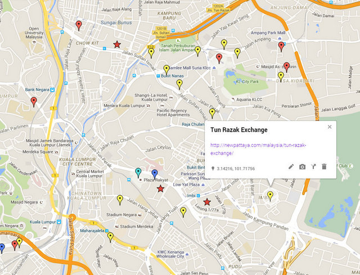Screen dimensions: 360x275
Task: Click the Merdeka Square place icon
Action: (56, 152)
